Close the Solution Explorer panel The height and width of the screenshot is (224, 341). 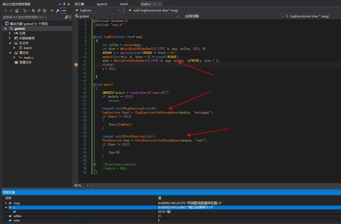(x=69, y=4)
